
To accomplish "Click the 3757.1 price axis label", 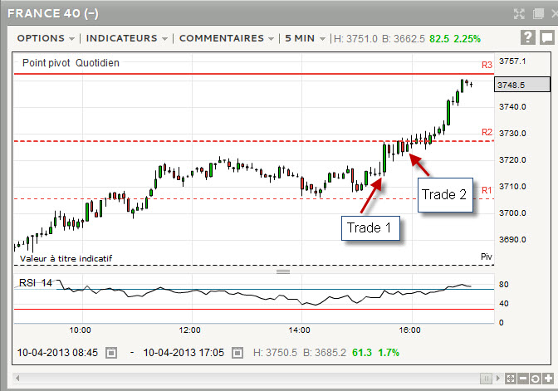I will tap(512, 61).
